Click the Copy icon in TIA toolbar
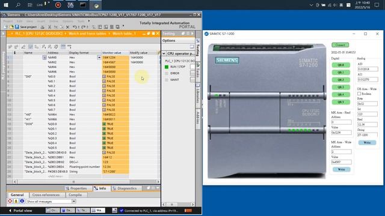This screenshot has height=216, width=385. [x=56, y=27]
